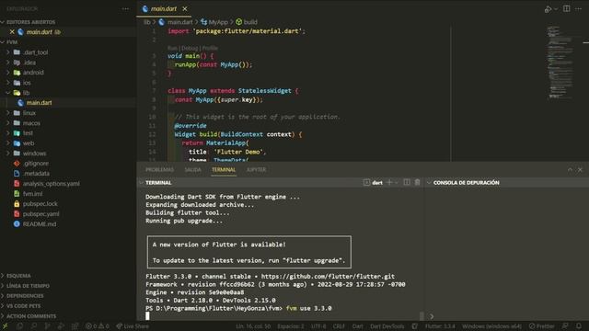Open analysis_options.yaml file
Screen dimensions: 589x331
pyautogui.click(x=52, y=184)
